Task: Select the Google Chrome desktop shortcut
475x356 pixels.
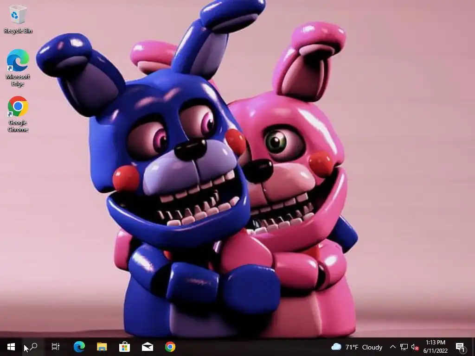Action: [18, 114]
